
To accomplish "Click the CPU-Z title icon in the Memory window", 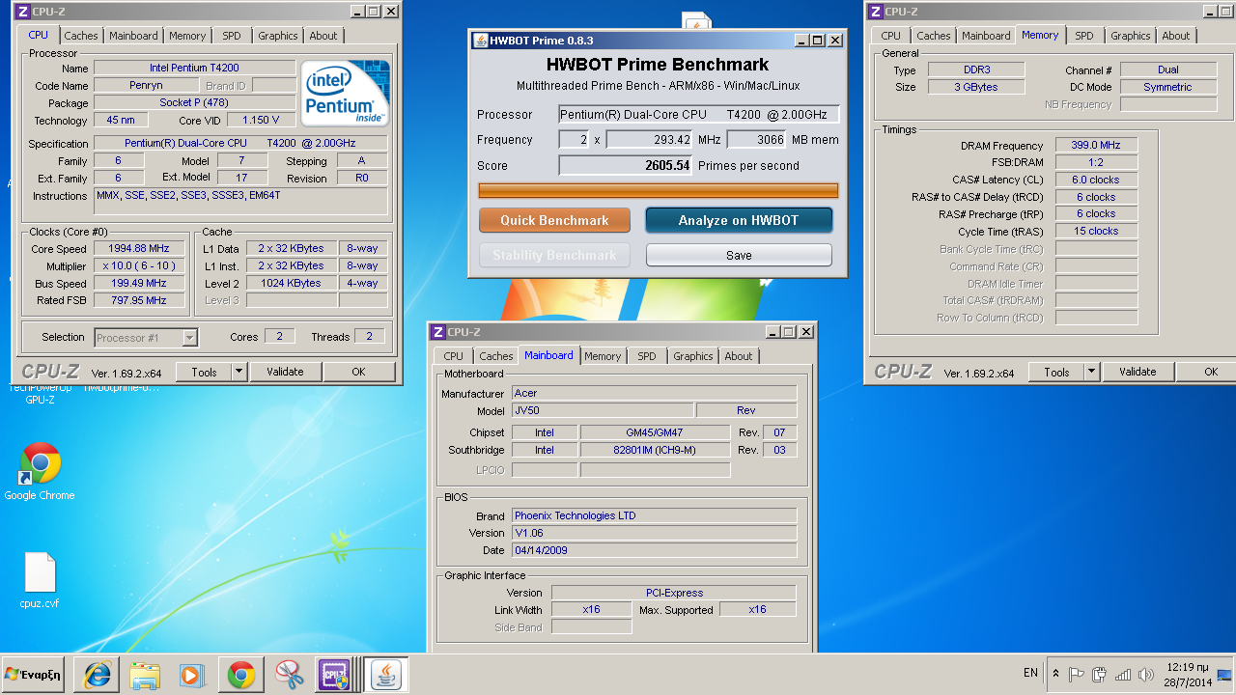I will [x=875, y=12].
